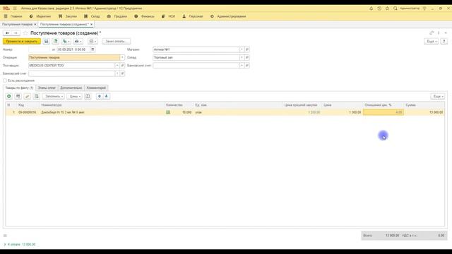Post the document using green sheet icon
The height and width of the screenshot is (254, 452).
(56, 41)
